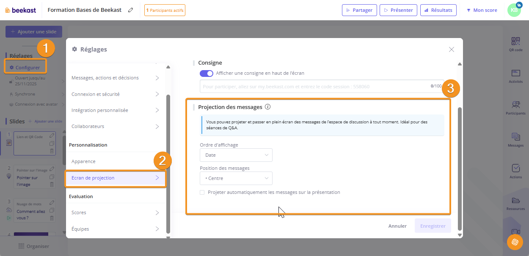Viewport: 529px width, 256px height.
Task: Open the Messages sidebar icon
Action: click(515, 137)
